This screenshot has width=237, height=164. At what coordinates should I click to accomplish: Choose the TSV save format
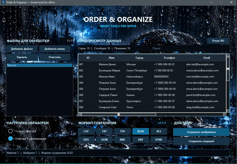[123, 131]
